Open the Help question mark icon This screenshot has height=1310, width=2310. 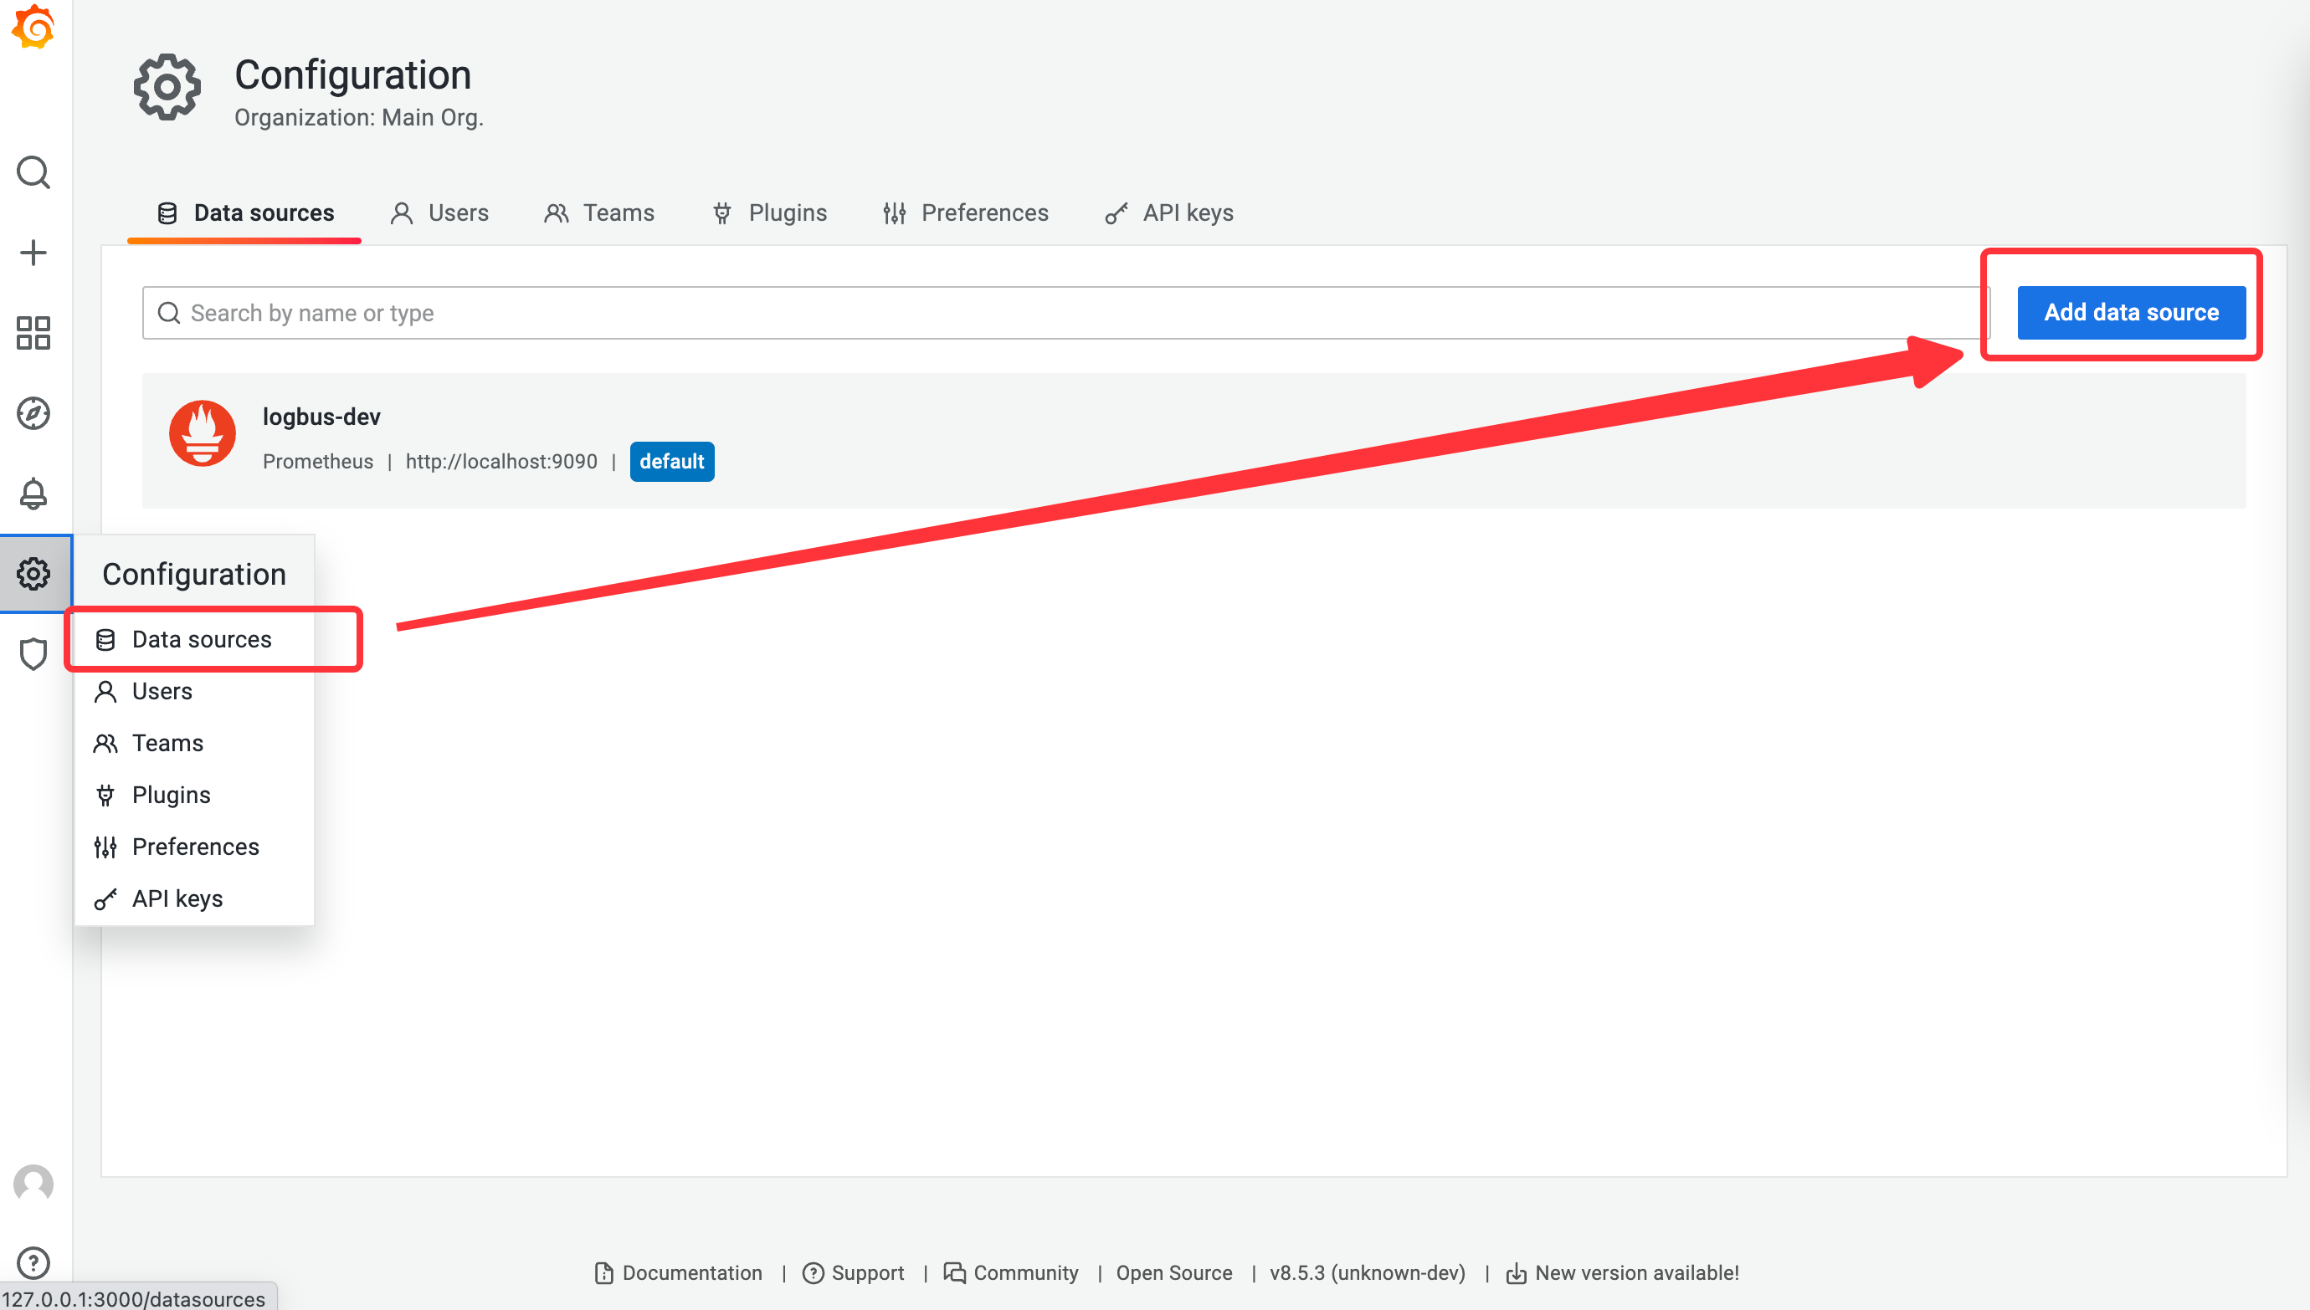pyautogui.click(x=33, y=1263)
